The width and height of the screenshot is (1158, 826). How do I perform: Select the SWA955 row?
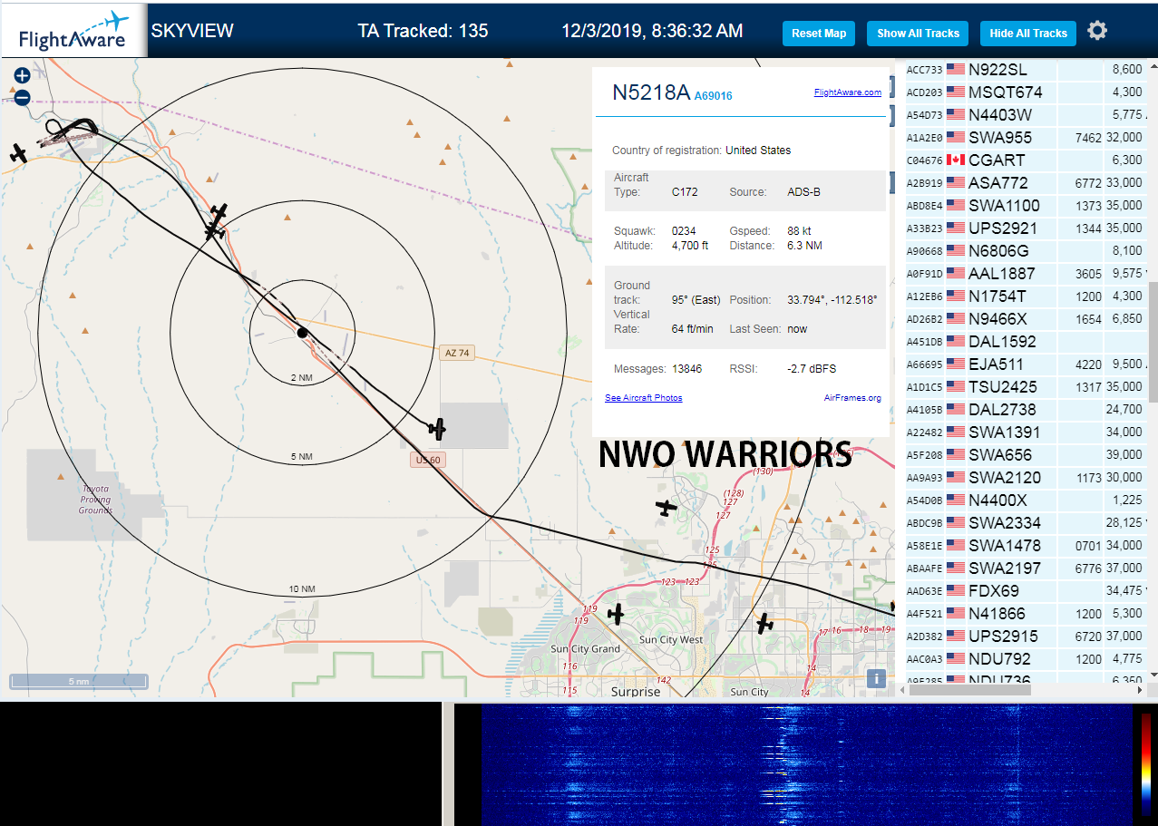[x=1027, y=138]
